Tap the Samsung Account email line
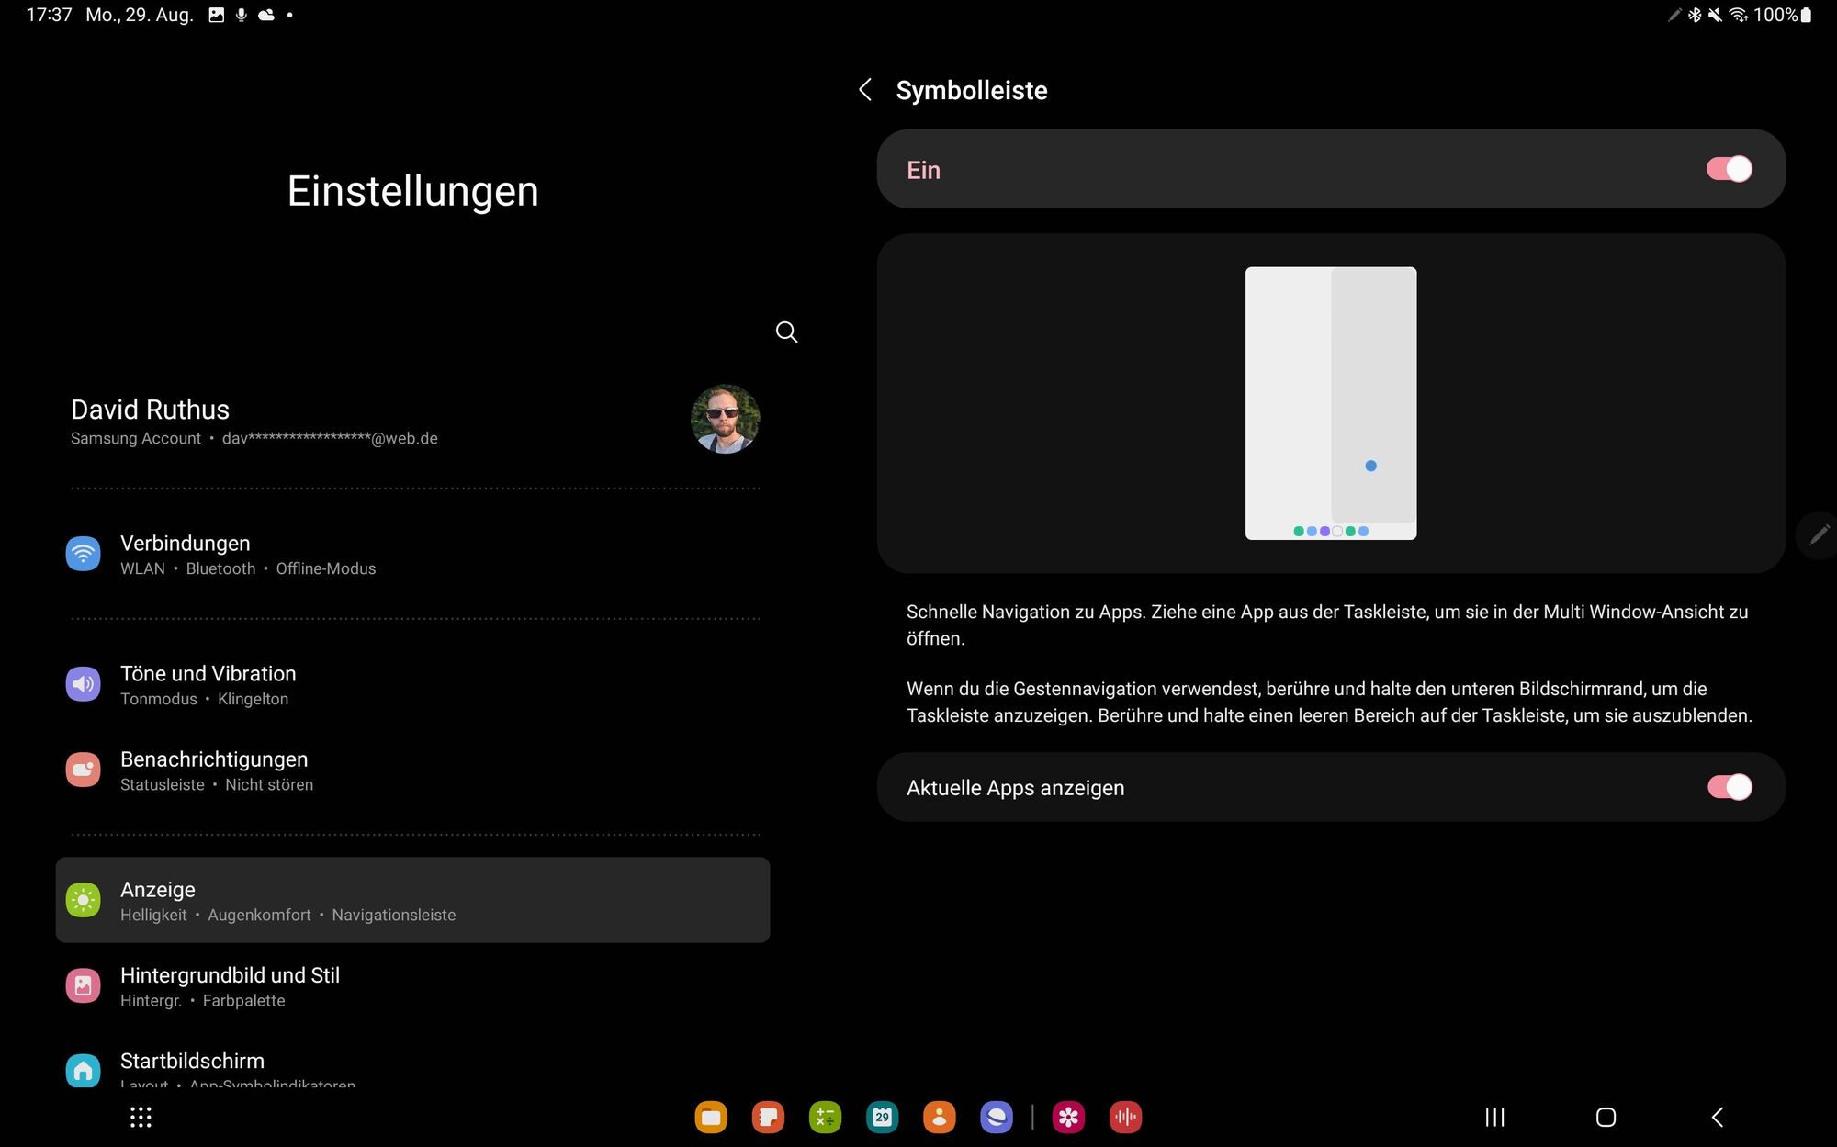This screenshot has height=1147, width=1837. (x=254, y=439)
